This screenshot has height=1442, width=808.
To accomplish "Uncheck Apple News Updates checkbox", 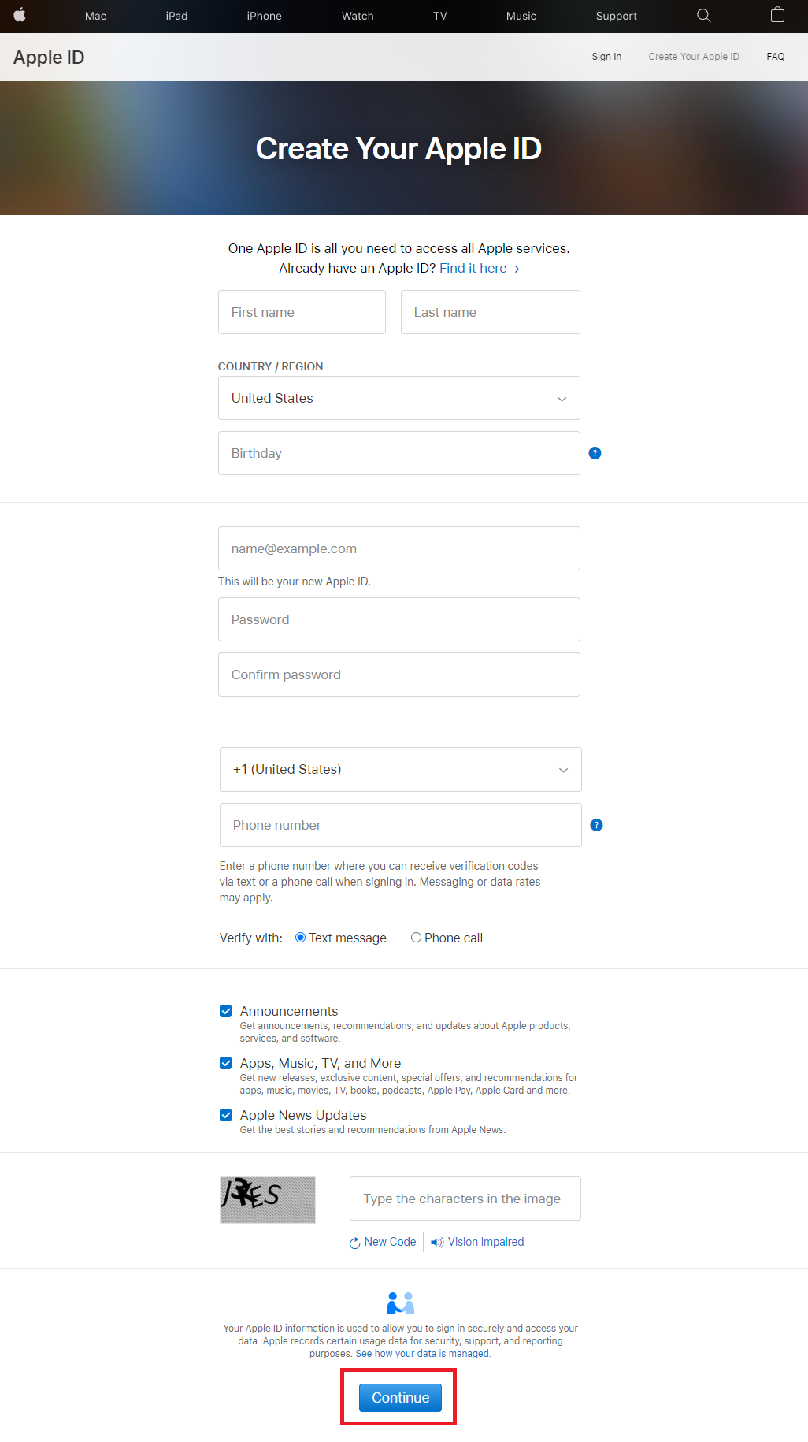I will (x=226, y=1115).
